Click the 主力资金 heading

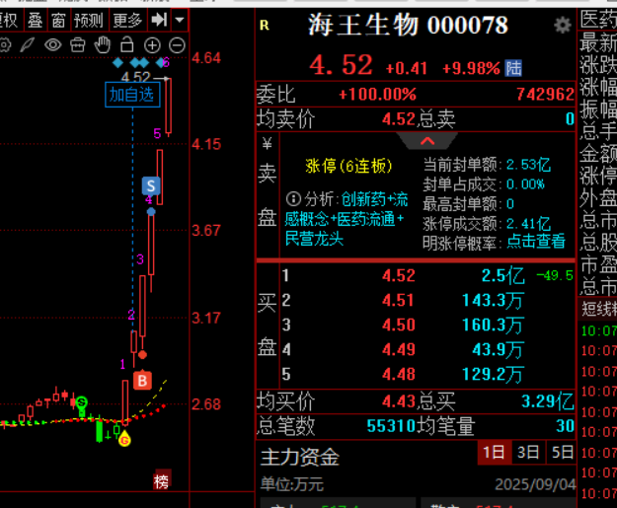(x=300, y=458)
